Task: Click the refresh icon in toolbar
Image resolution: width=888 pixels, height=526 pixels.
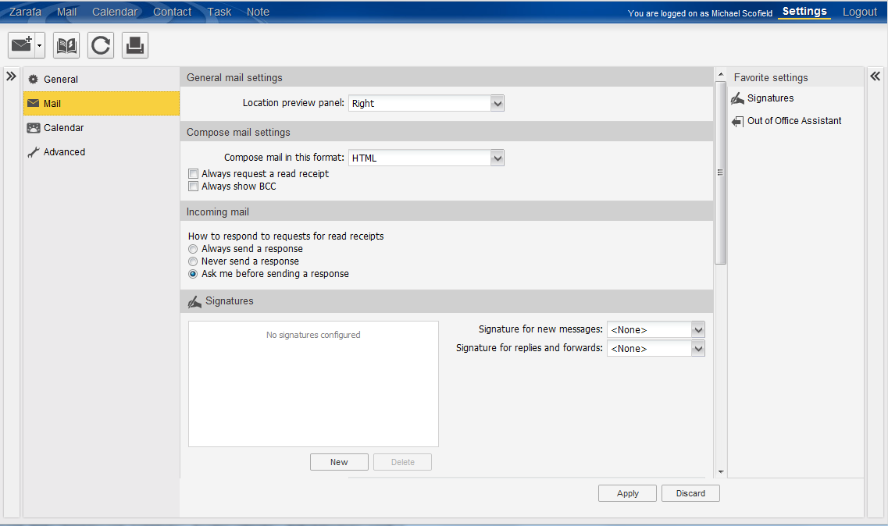Action: tap(101, 46)
